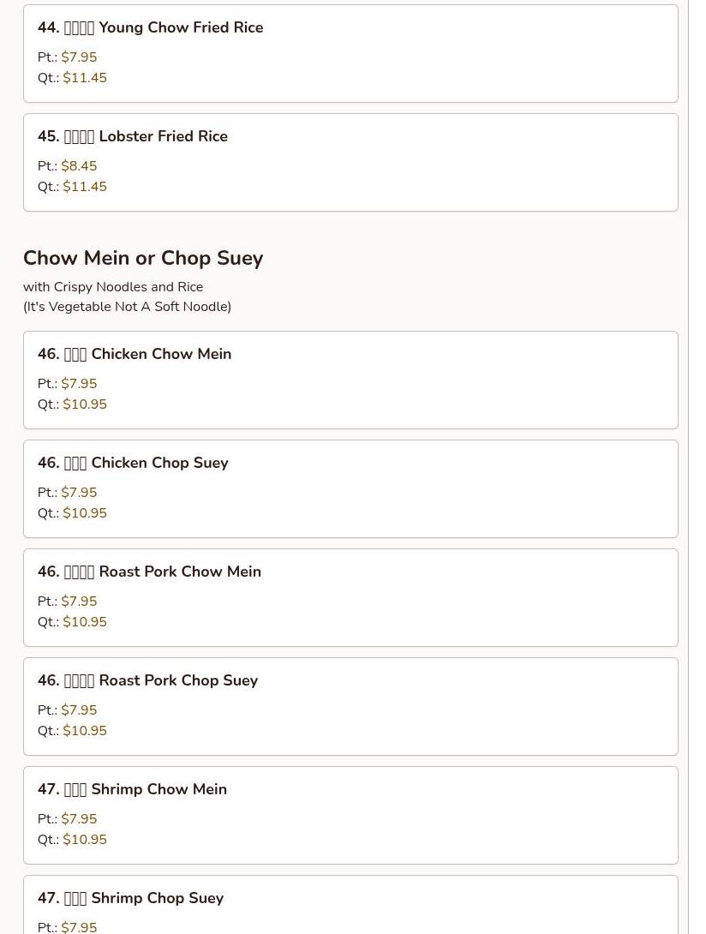Choose Lobster Fried Rice quart price $11.45
The width and height of the screenshot is (706, 934).
coord(85,187)
